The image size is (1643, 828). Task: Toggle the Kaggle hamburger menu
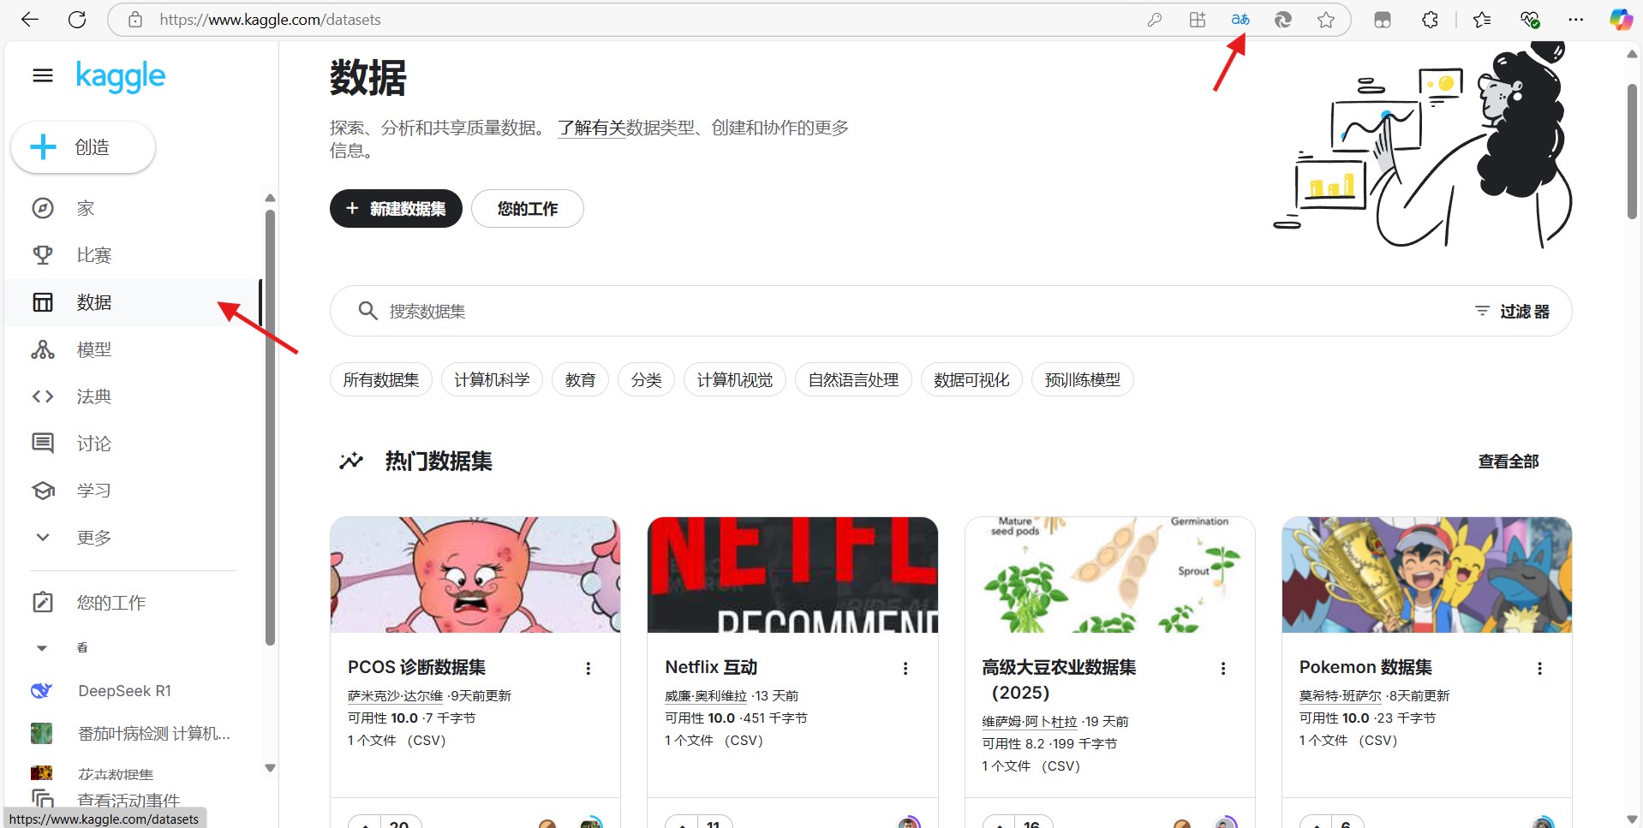pos(43,76)
